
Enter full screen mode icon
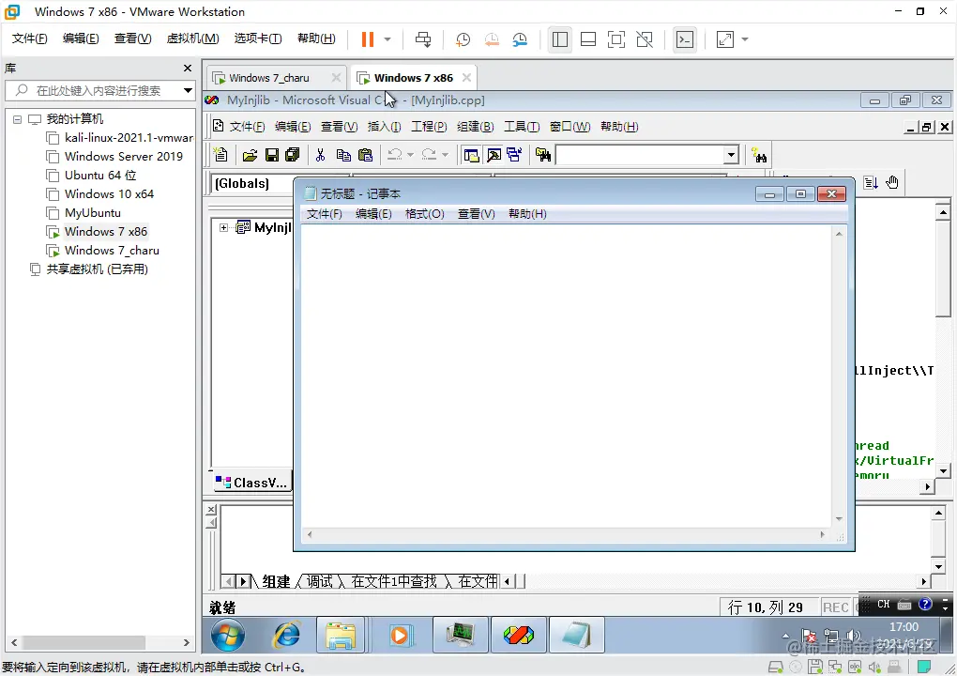(x=616, y=39)
